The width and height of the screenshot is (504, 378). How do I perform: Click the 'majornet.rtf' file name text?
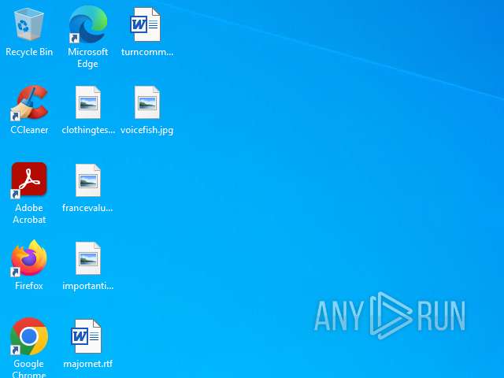click(x=87, y=364)
